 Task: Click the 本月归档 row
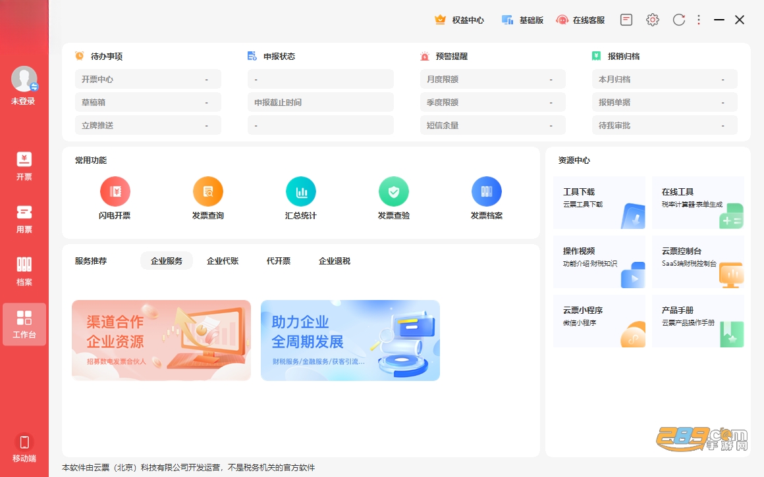coord(665,80)
